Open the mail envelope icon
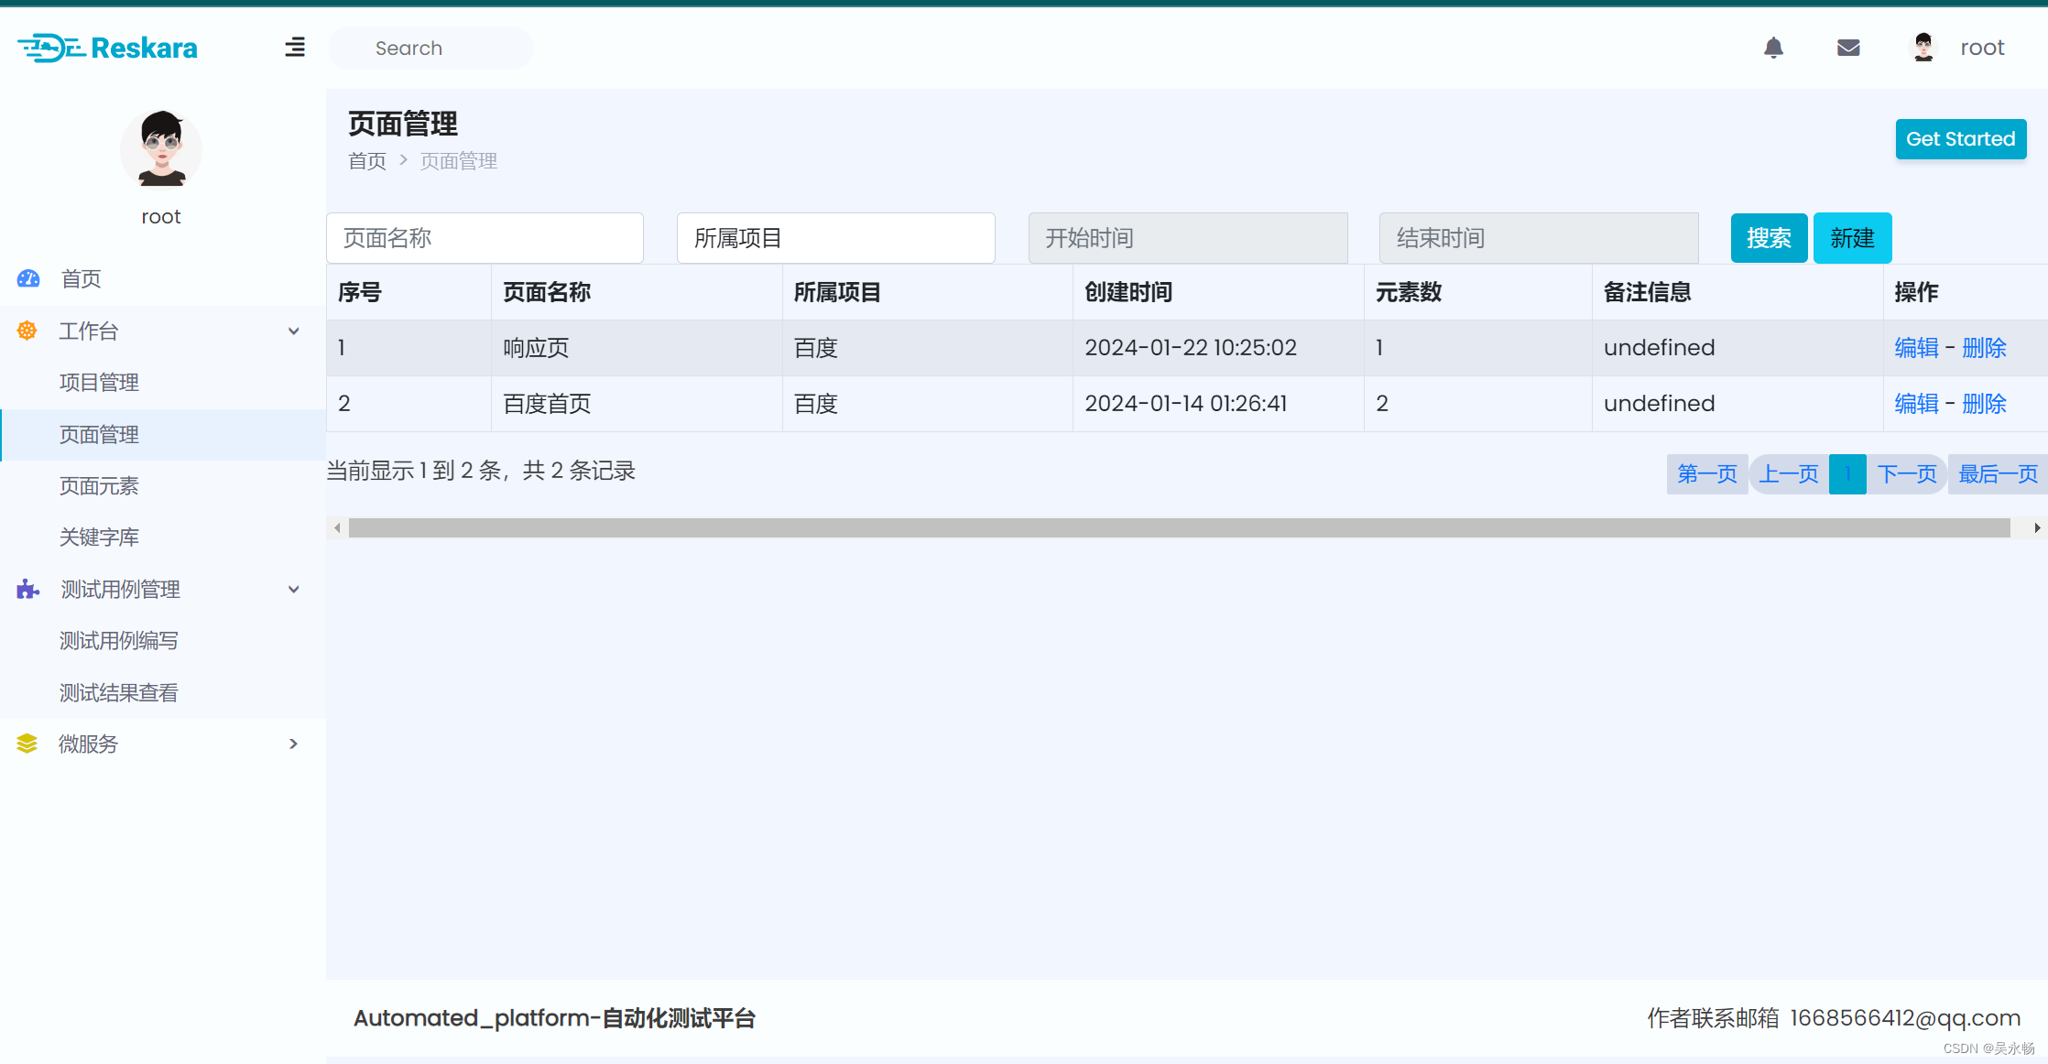Viewport: 2048px width, 1064px height. tap(1848, 48)
